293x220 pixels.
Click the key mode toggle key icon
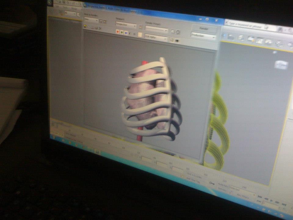[x=212, y=183]
